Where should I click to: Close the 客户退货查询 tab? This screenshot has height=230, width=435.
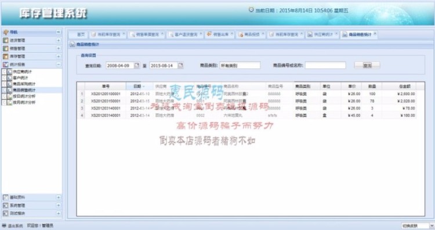coord(201,34)
